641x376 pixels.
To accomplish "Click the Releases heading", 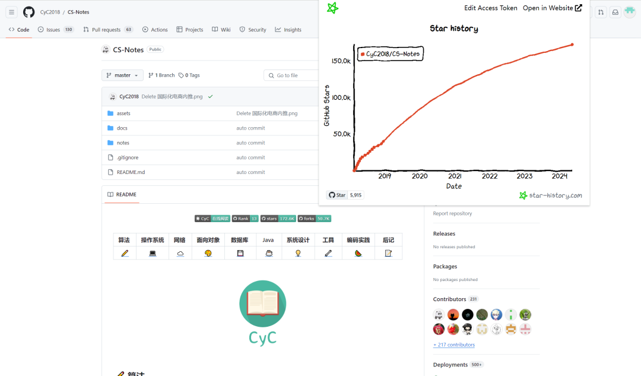I will point(444,233).
